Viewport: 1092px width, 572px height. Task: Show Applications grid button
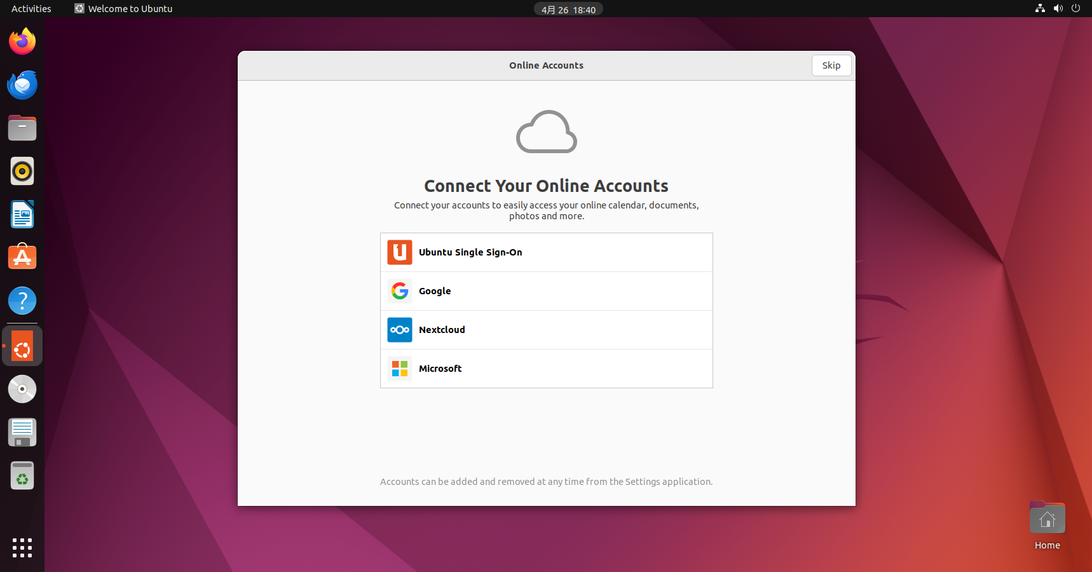(x=22, y=547)
